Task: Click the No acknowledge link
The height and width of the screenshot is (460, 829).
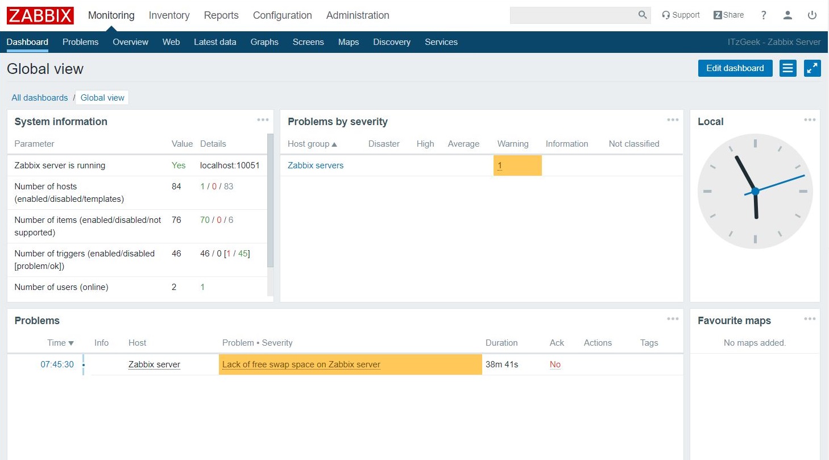Action: 555,364
